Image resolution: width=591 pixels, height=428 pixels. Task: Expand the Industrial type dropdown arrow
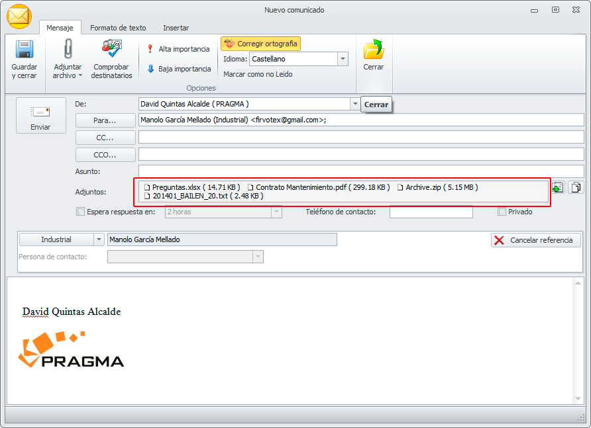tap(99, 239)
